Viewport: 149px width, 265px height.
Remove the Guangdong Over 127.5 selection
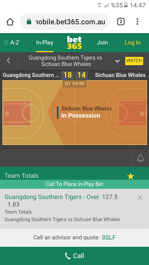(x=140, y=197)
